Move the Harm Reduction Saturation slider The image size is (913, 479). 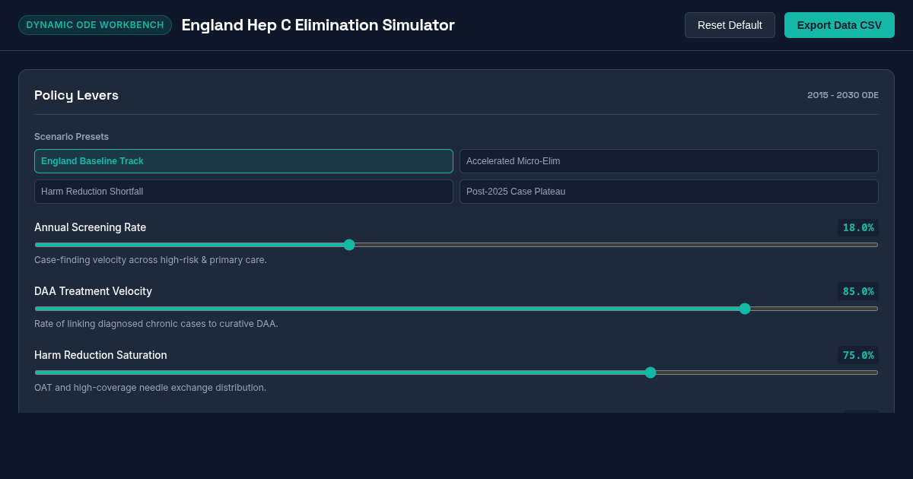click(x=456, y=373)
